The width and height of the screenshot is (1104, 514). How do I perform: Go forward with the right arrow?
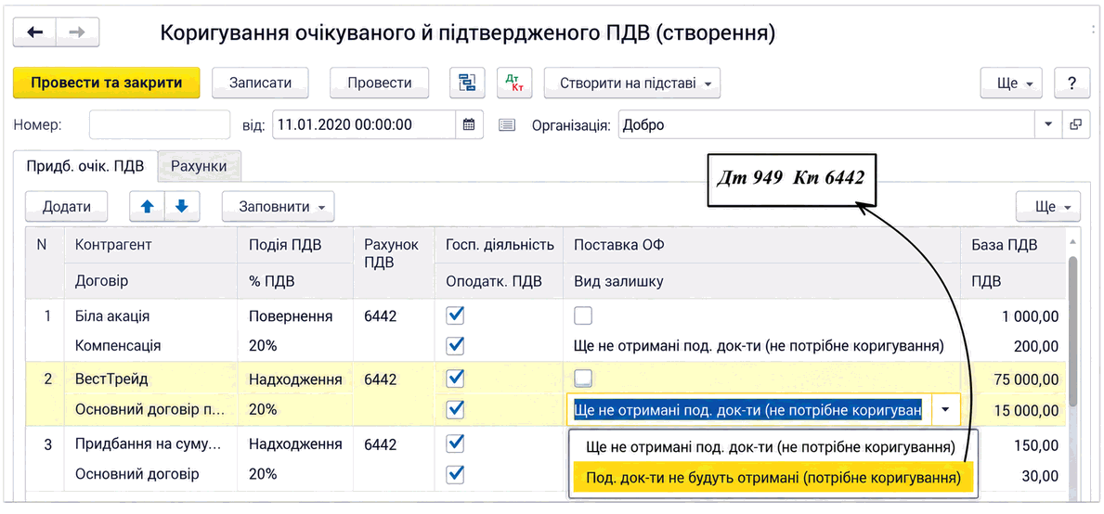tap(77, 32)
